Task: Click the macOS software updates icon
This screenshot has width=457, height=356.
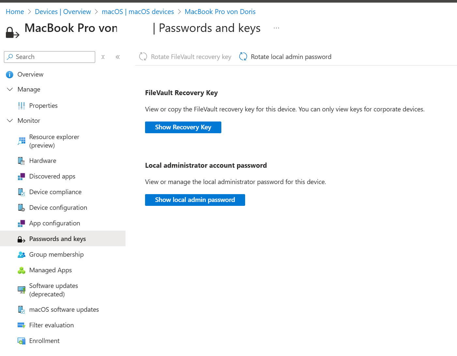Action: [21, 309]
